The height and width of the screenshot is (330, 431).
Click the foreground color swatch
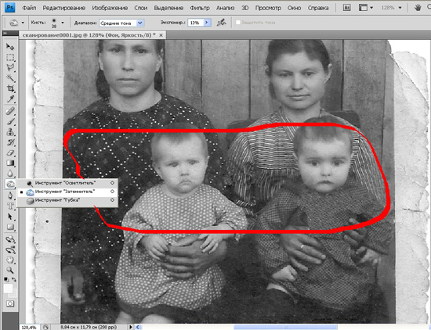[x=8, y=288]
